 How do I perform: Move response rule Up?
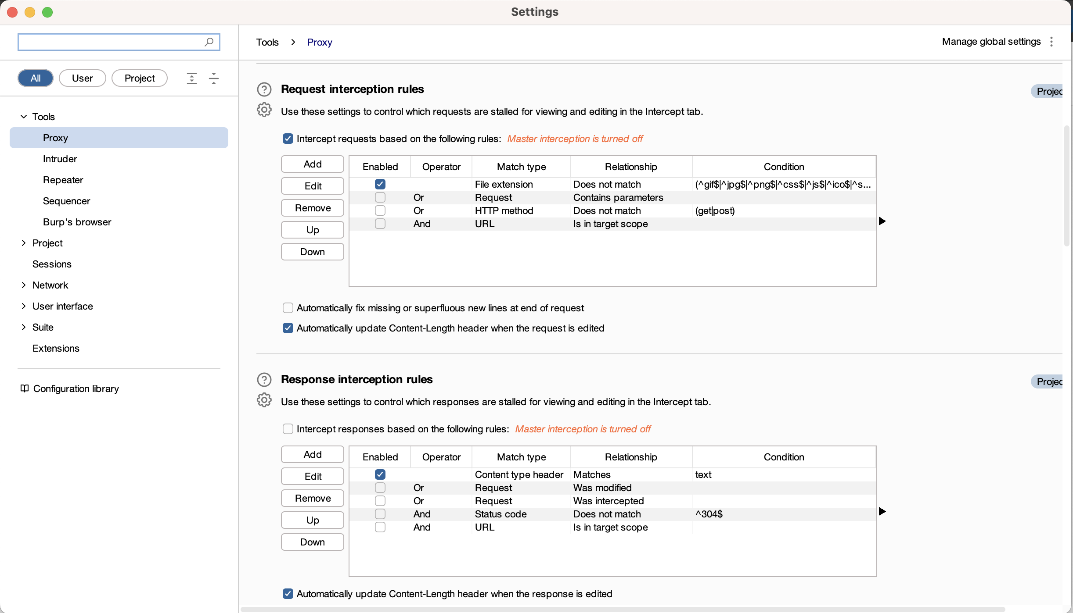coord(313,520)
